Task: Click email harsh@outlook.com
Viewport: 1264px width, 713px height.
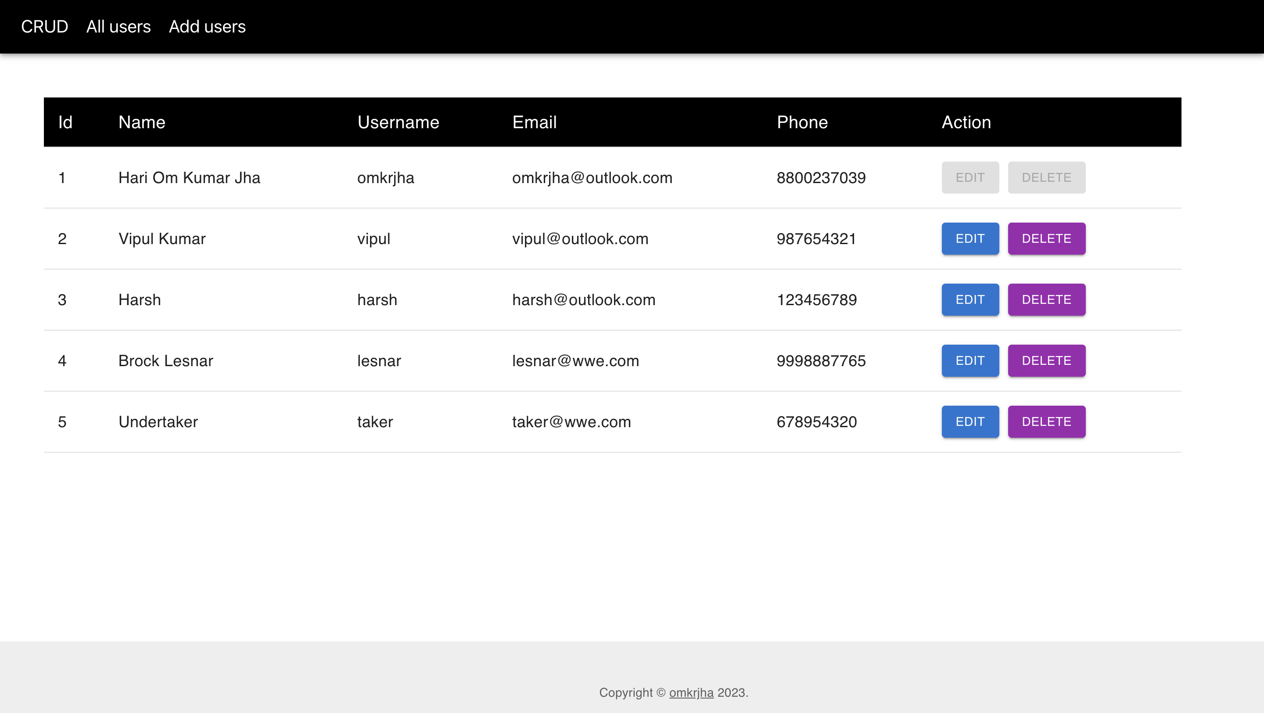Action: (584, 300)
